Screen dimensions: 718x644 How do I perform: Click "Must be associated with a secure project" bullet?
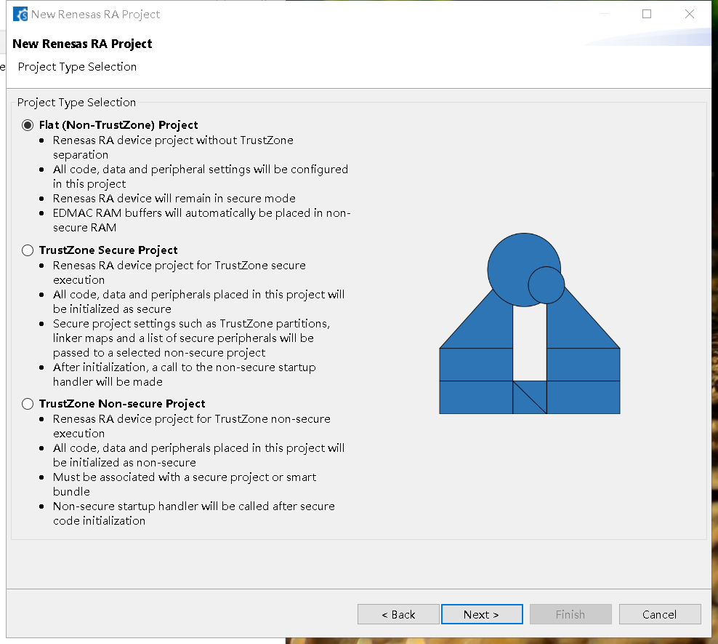click(x=185, y=485)
